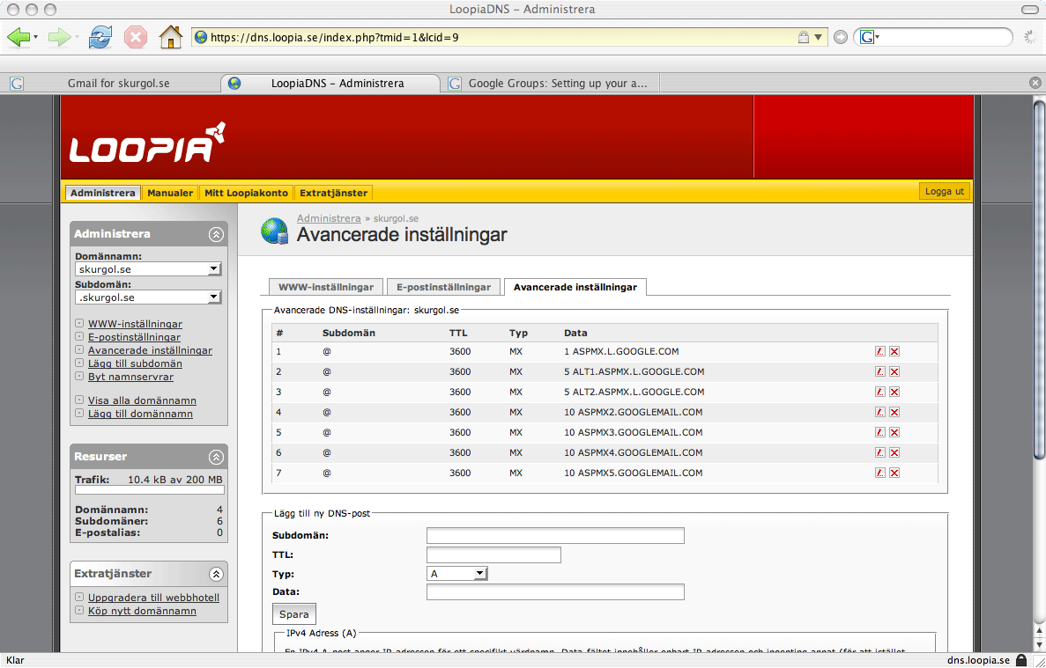1046x668 pixels.
Task: Open back button history dropdown
Action: 35,37
